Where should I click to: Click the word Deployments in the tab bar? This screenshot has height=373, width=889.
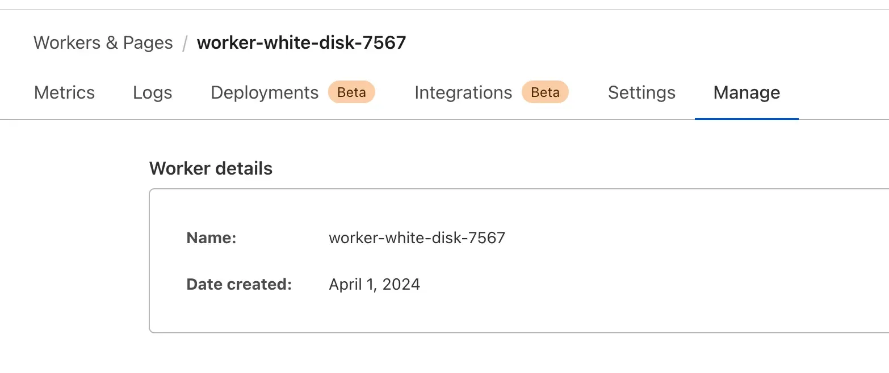tap(265, 92)
